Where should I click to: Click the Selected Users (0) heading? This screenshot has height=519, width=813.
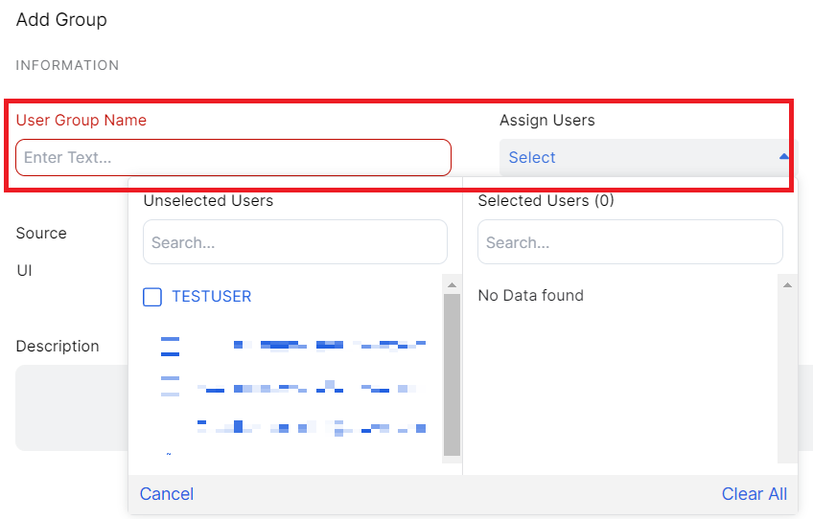pos(546,201)
